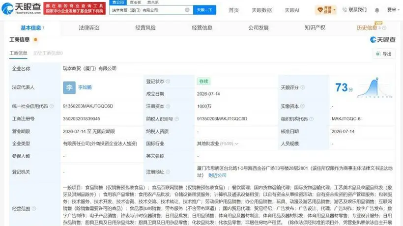This screenshot has height=226, width=403.
Task: Click the 1000万 registered capital value
Action: [204, 106]
